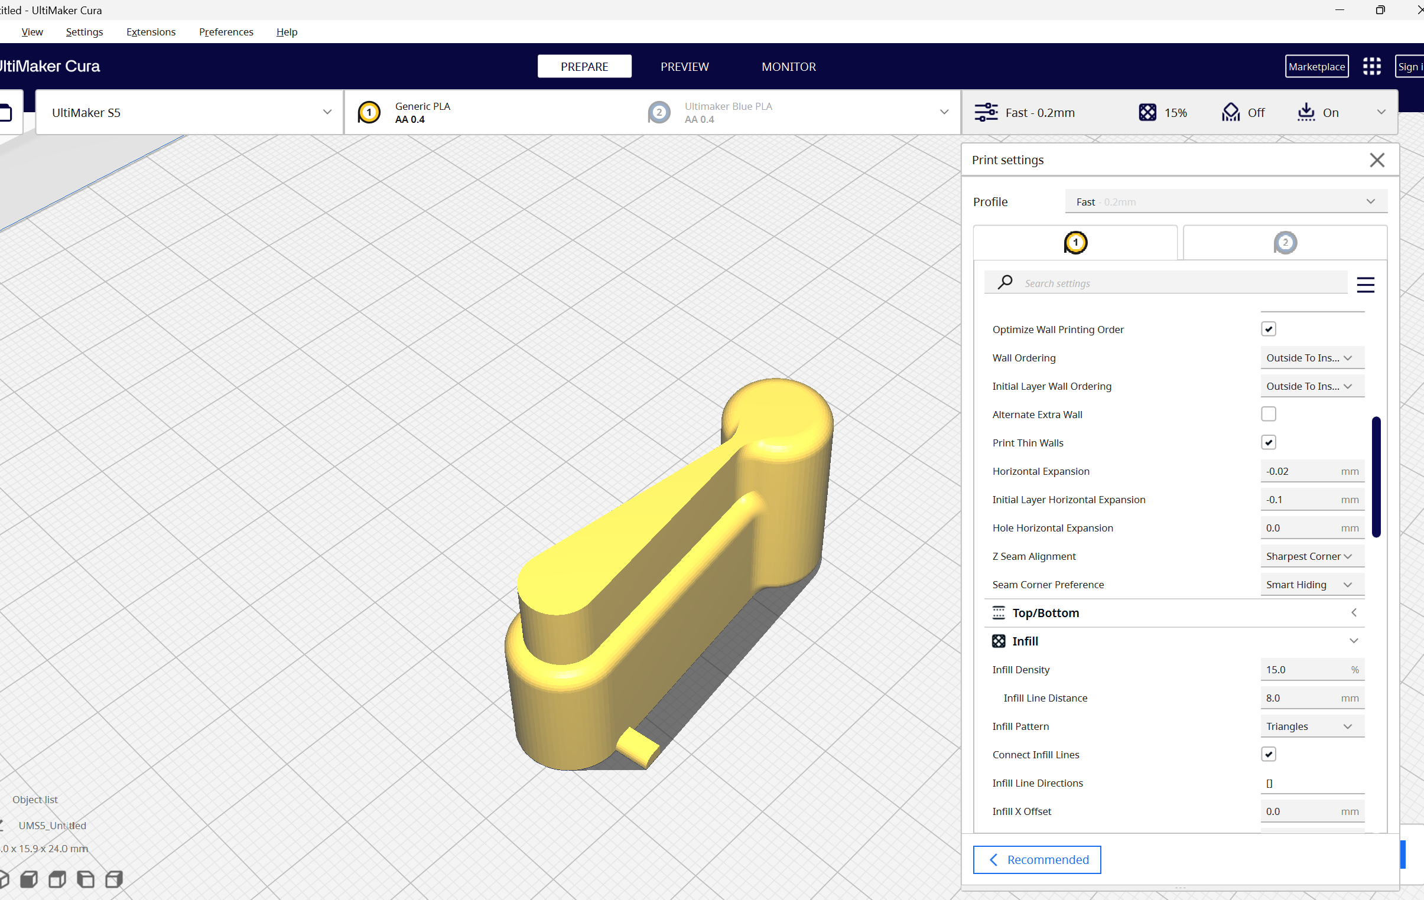
Task: Toggle Connect Infill Lines checkbox
Action: click(x=1269, y=755)
